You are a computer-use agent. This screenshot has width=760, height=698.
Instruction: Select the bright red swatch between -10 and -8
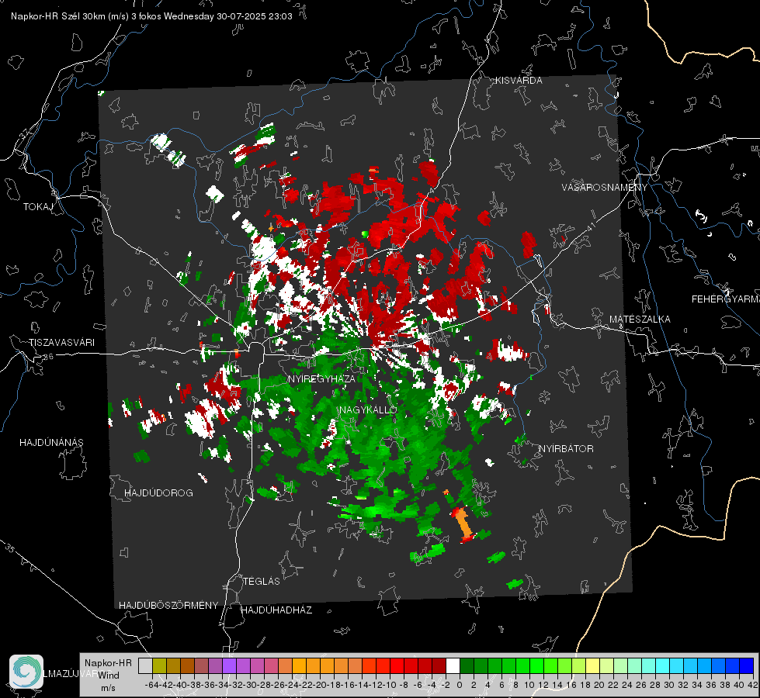397,666
